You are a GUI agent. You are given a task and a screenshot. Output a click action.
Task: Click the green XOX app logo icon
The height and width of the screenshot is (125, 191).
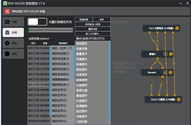coord(5,3)
